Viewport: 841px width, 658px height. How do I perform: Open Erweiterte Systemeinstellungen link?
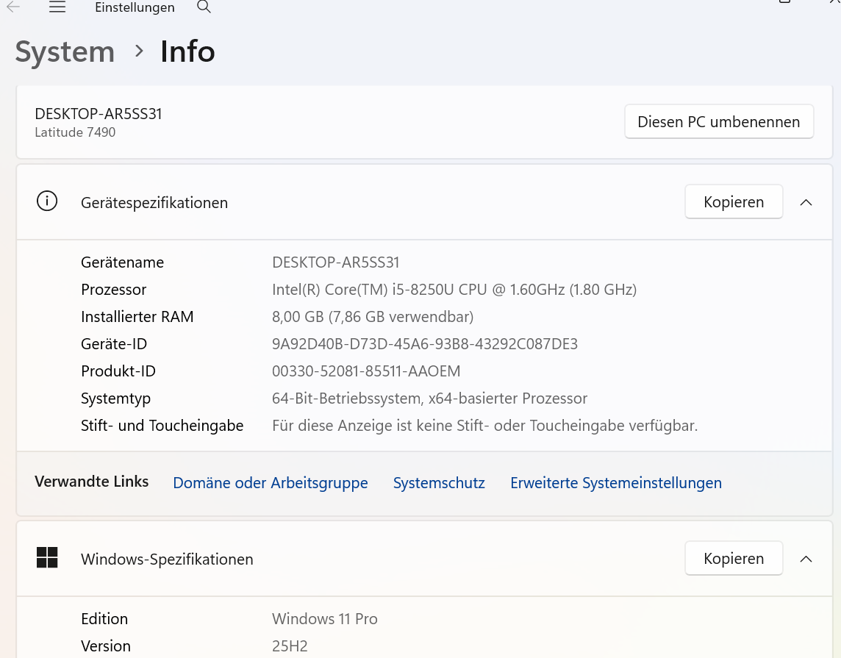[x=616, y=482]
